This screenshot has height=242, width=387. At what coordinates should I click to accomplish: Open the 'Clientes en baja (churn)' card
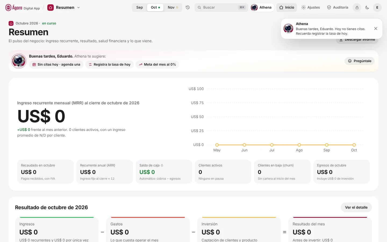282,172
